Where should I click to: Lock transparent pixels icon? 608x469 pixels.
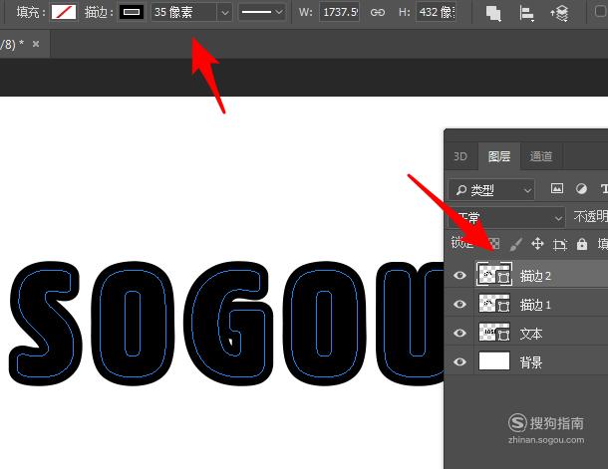[493, 244]
